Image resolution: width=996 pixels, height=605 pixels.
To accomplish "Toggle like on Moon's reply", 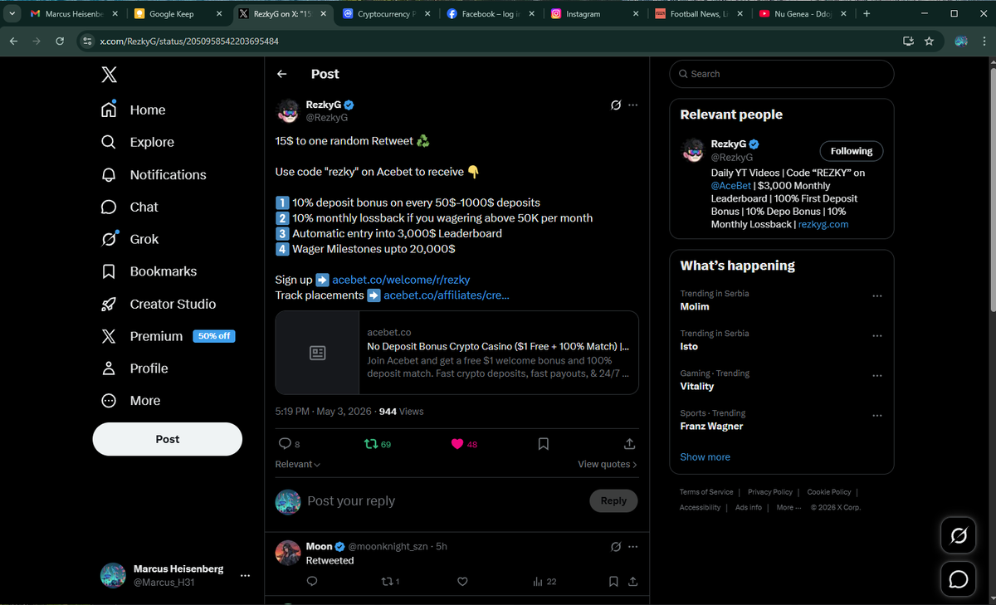I will (463, 582).
